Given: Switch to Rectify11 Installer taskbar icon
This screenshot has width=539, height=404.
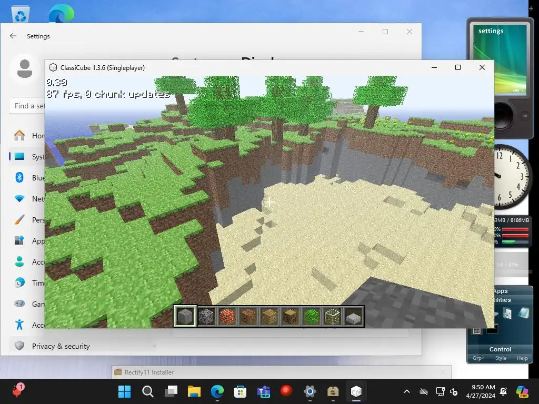Looking at the screenshot, I should [x=333, y=391].
